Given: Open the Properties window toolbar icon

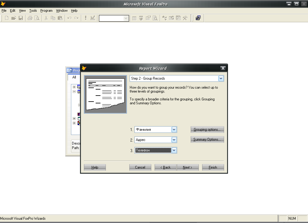Looking at the screenshot, I should pos(148,18).
